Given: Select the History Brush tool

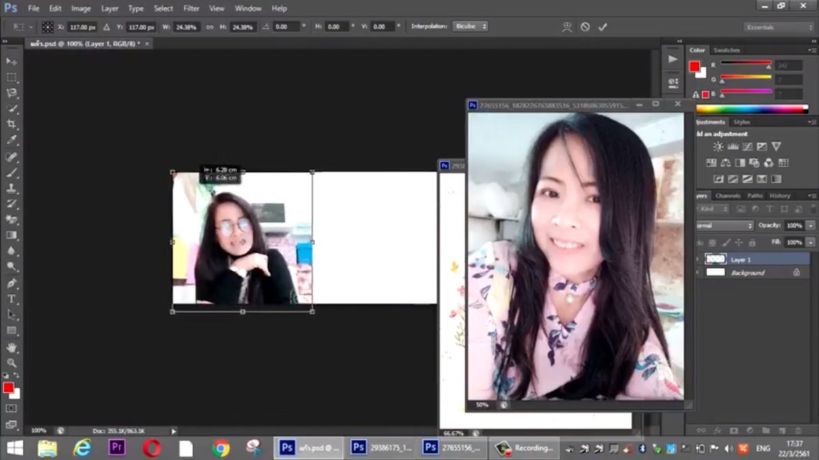Looking at the screenshot, I should (x=12, y=203).
